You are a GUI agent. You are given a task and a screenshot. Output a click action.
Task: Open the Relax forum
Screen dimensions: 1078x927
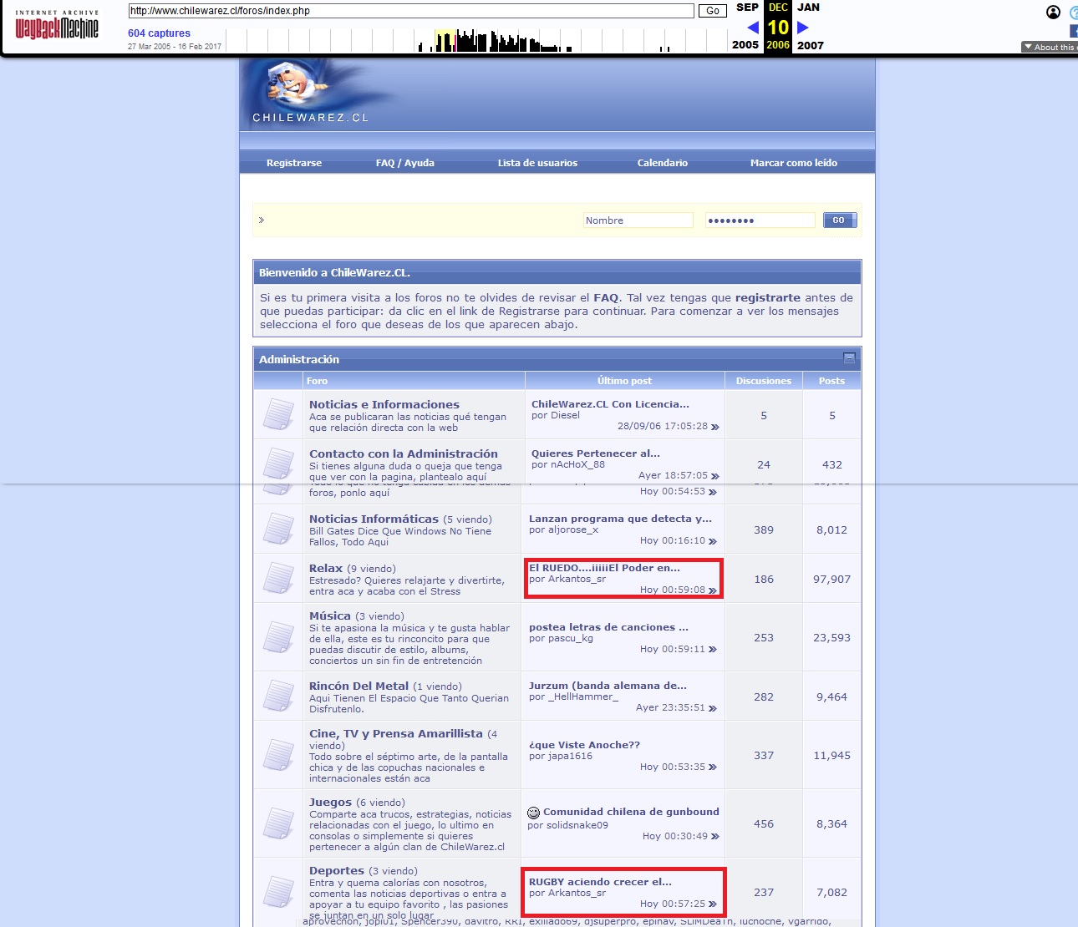[326, 569]
